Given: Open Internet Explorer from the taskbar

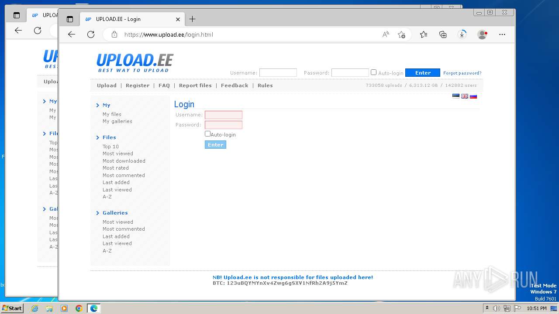Looking at the screenshot, I should coord(35,308).
